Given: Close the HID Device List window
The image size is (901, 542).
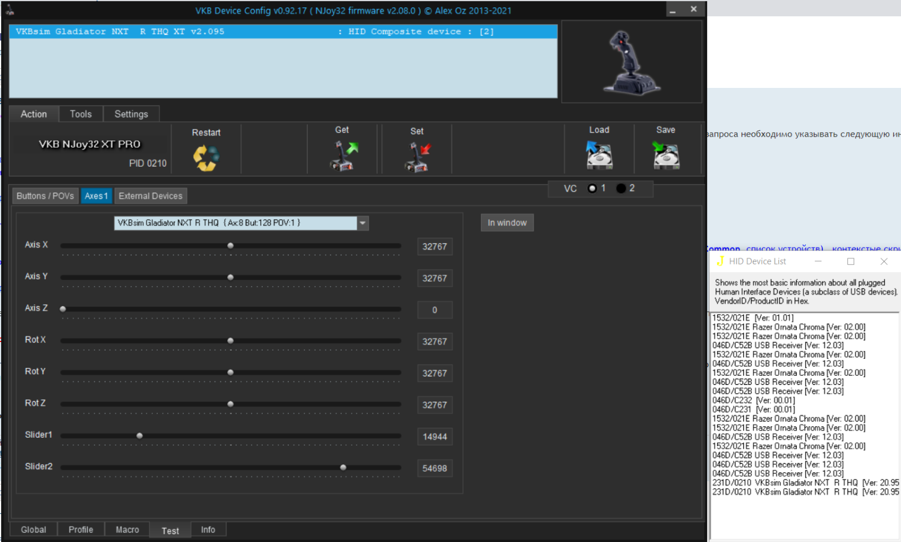Looking at the screenshot, I should click(884, 261).
